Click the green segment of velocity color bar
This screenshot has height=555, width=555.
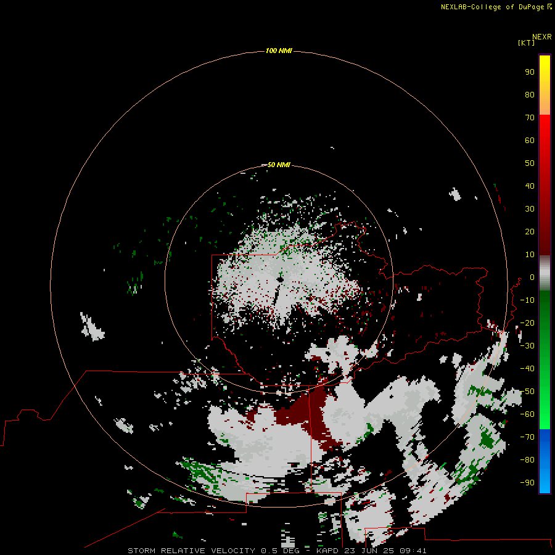(x=545, y=360)
